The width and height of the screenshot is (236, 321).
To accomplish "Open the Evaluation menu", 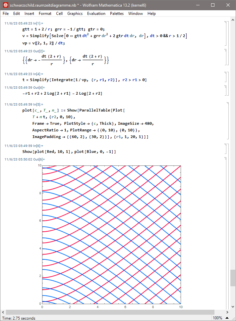I will point(96,14).
